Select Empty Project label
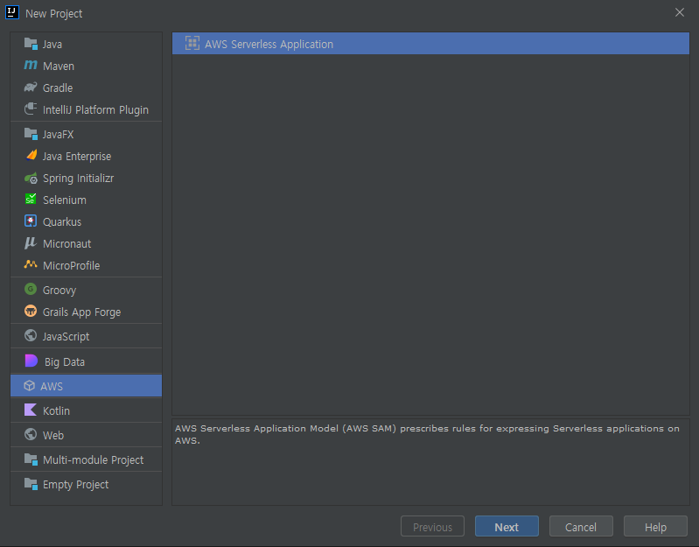 coord(75,484)
